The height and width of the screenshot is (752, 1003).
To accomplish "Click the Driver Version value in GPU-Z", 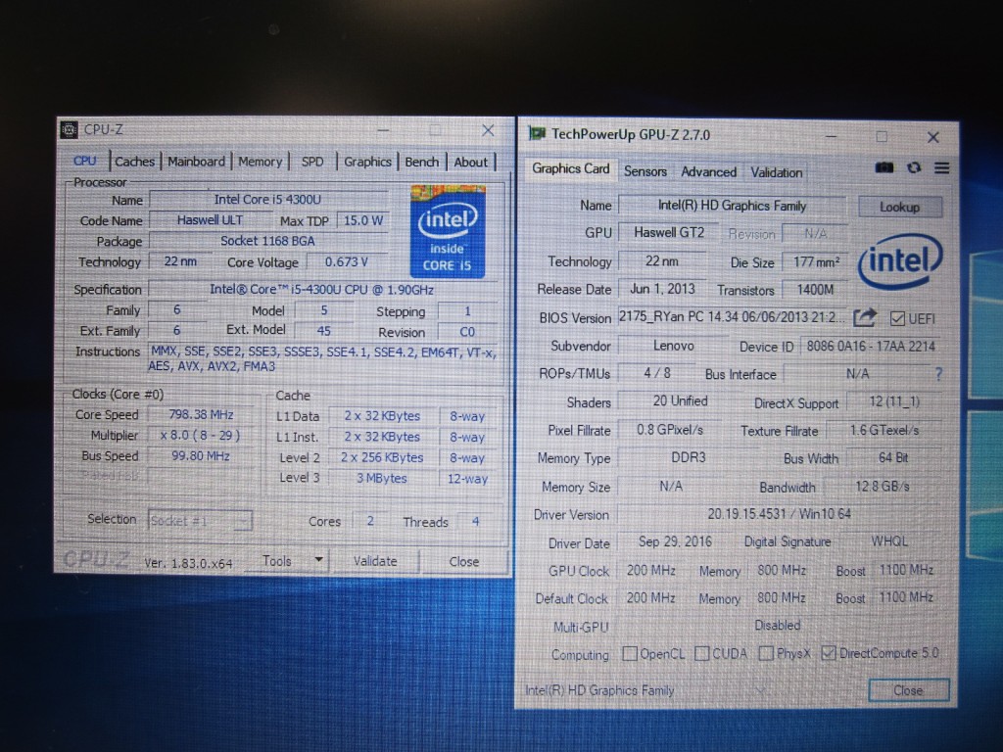I will pyautogui.click(x=779, y=514).
